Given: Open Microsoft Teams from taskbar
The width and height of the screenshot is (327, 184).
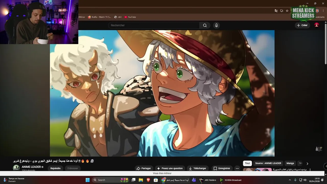Looking at the screenshot, I should 194,180.
